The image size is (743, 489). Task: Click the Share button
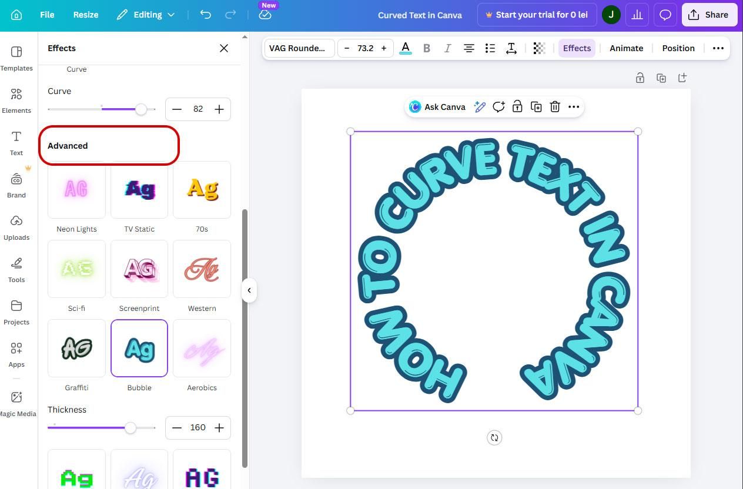click(x=709, y=15)
